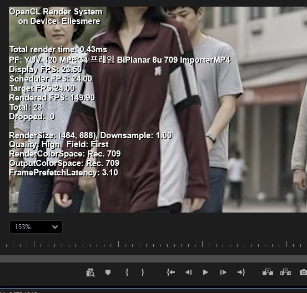Screen dimensions: 307x293
Task: Click the time ruler tick marks
Action: tap(153, 244)
